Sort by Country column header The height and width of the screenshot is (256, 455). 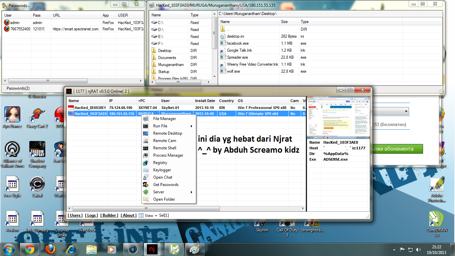227,101
